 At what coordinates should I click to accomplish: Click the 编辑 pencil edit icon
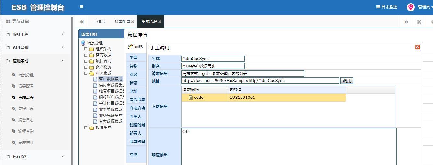130,46
